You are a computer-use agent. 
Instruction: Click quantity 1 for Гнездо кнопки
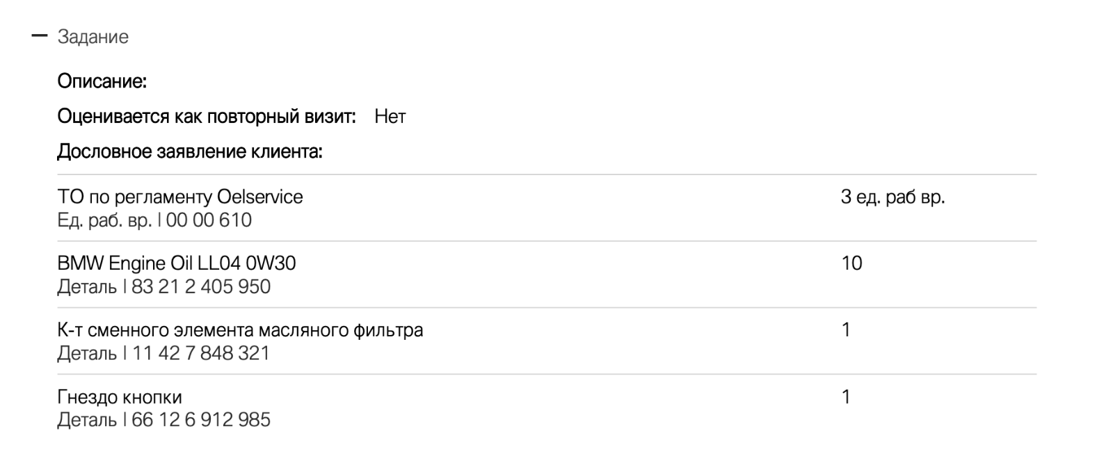pos(846,397)
